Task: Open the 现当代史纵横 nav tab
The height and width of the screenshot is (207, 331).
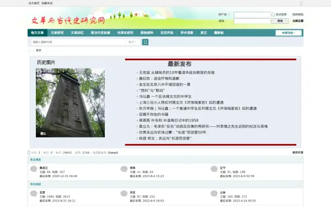Action: (100, 33)
